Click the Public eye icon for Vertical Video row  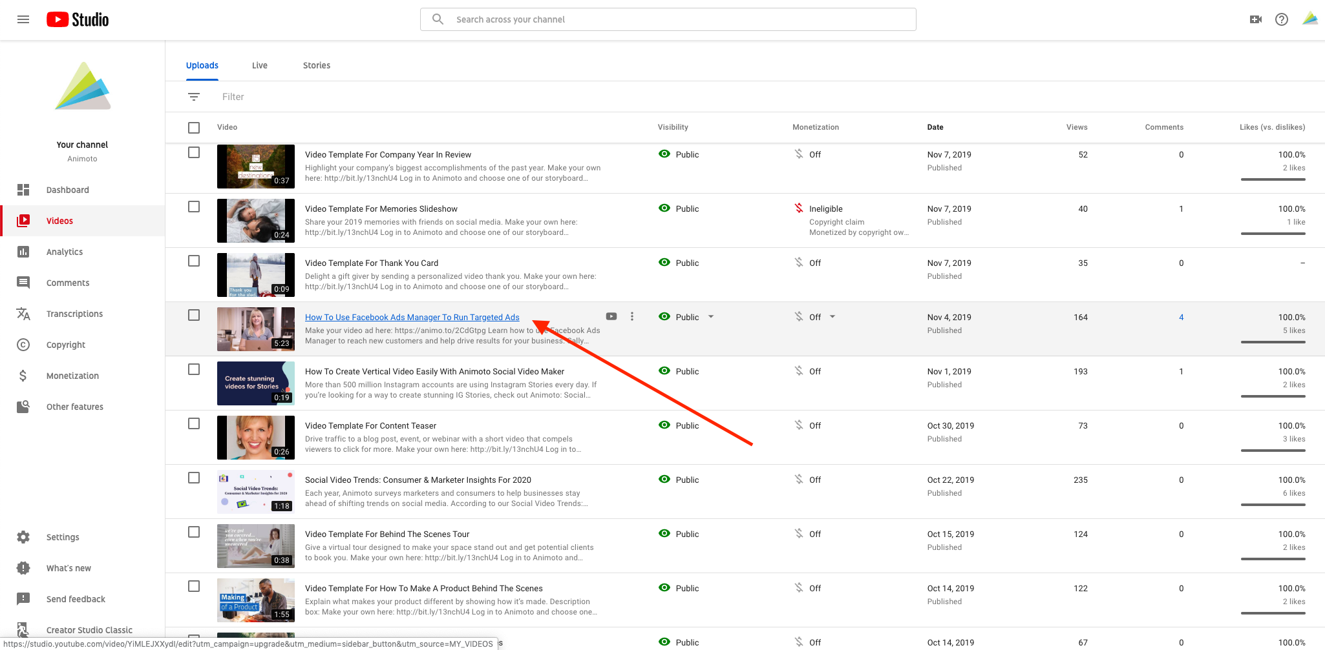664,371
